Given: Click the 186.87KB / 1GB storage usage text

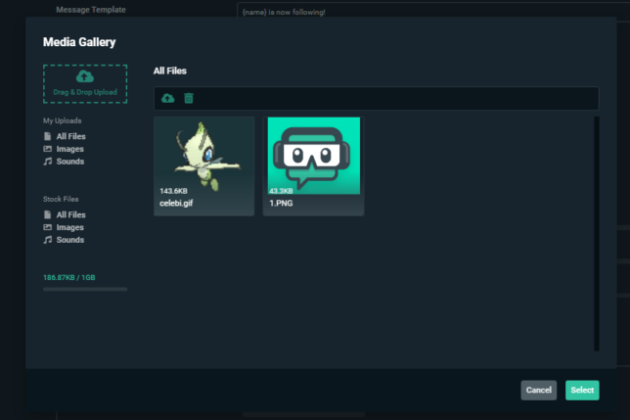Looking at the screenshot, I should pyautogui.click(x=69, y=277).
